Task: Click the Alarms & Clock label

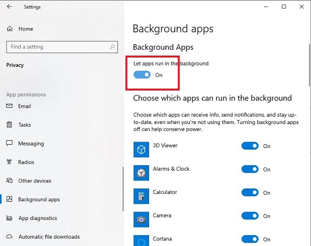Action: (171, 169)
